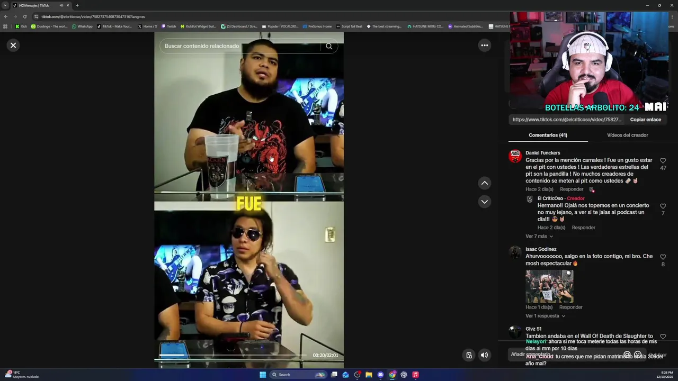Viewport: 678px width, 381px height.
Task: Switch to 'Comentarios (41)' tab
Action: click(548, 135)
